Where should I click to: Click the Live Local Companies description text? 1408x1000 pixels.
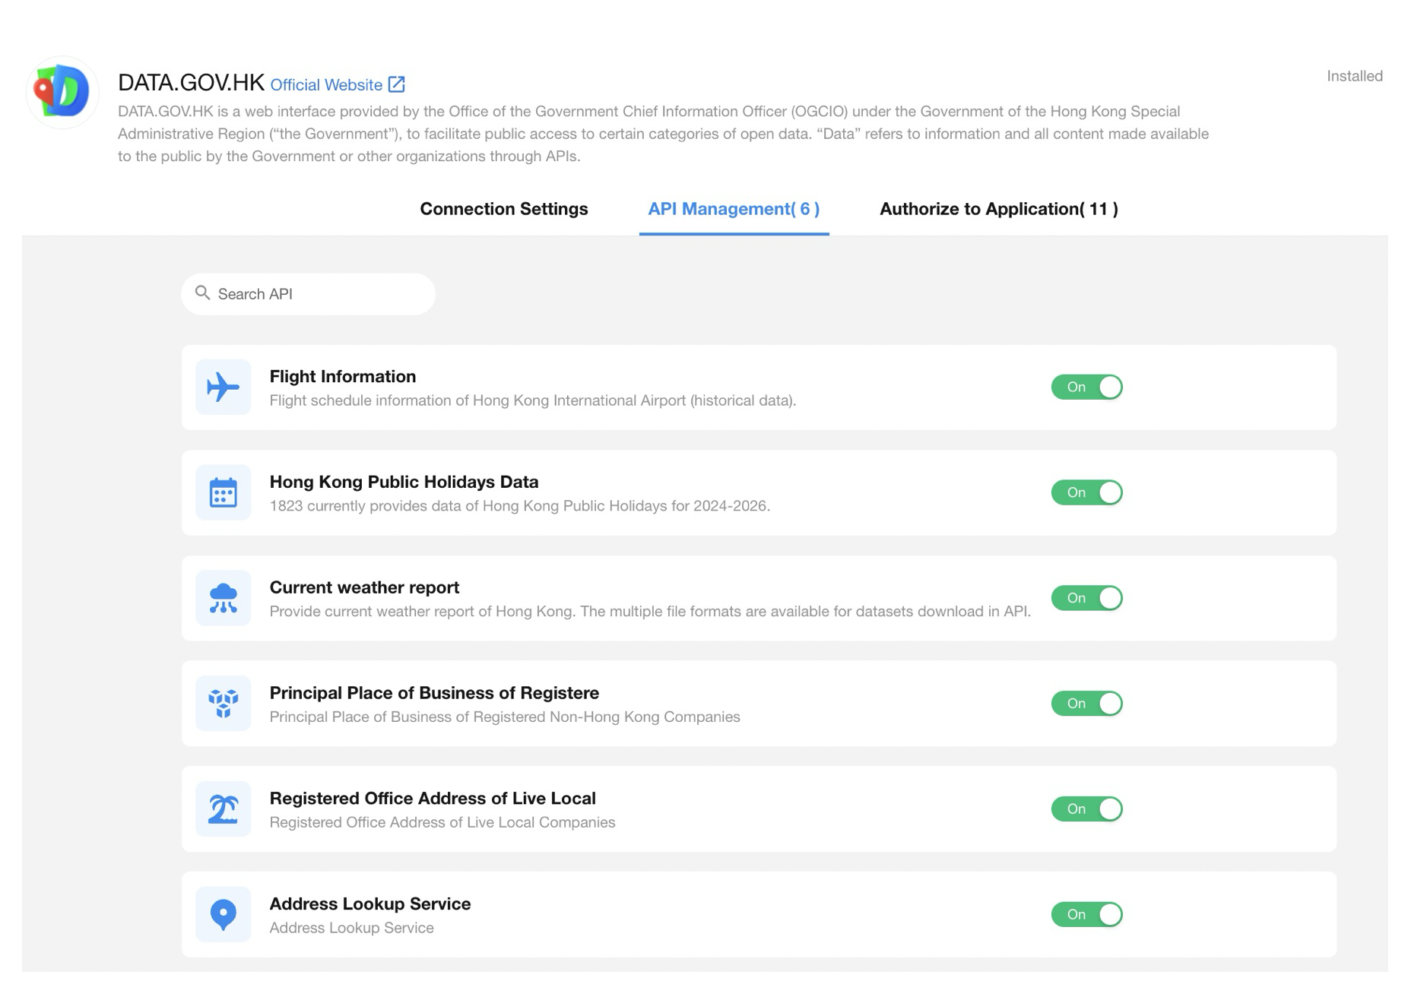pyautogui.click(x=442, y=823)
